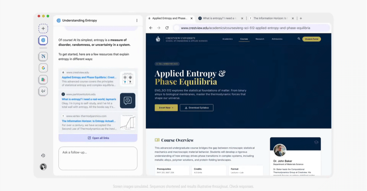
Task: Open The Information Horizon result link
Action: pyautogui.click(x=89, y=121)
